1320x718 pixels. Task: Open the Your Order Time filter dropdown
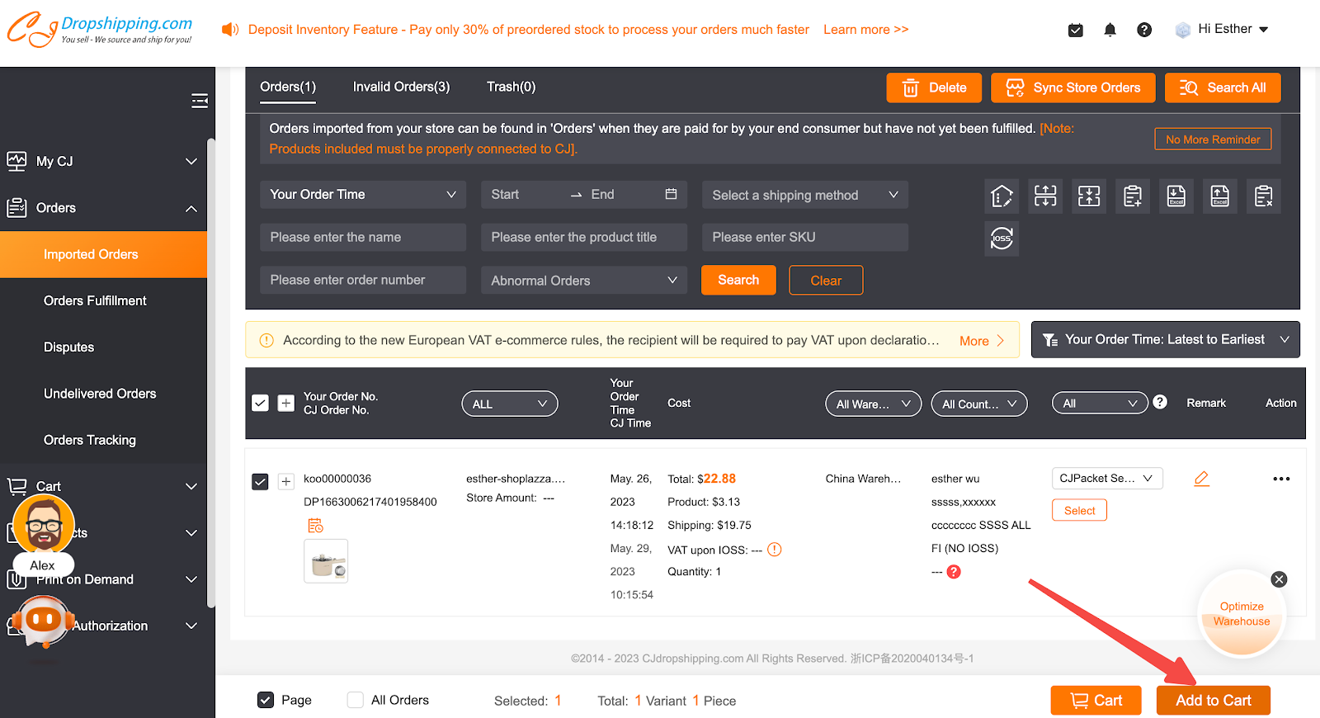pos(363,195)
